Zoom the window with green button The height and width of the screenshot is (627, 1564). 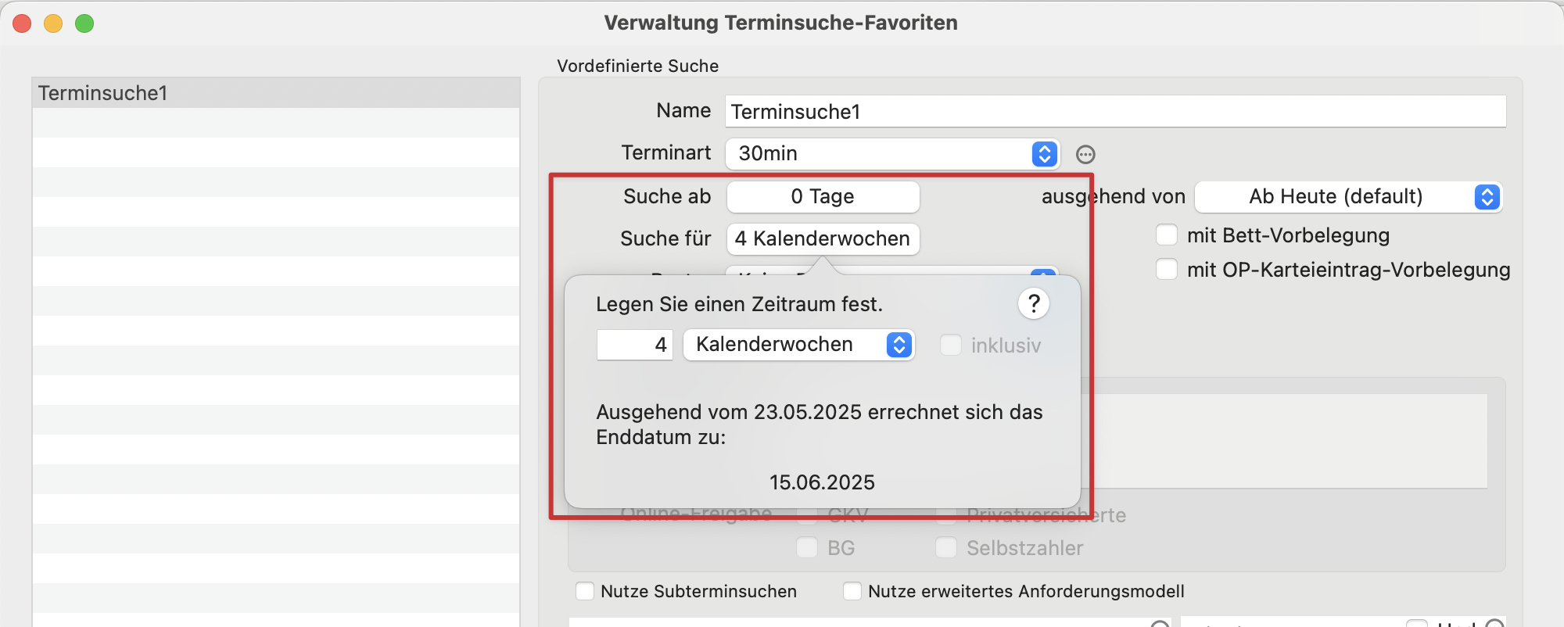coord(84,23)
